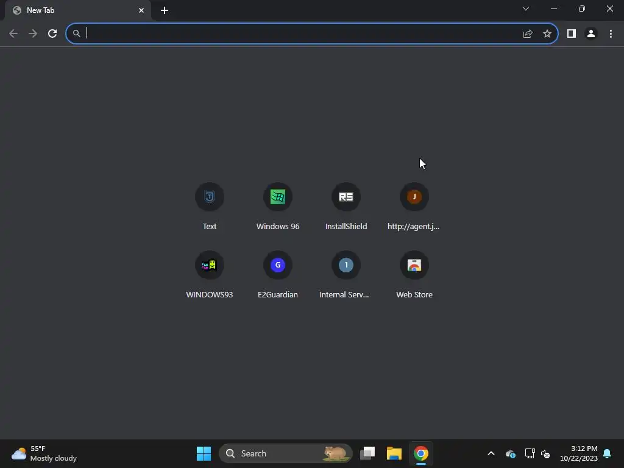The height and width of the screenshot is (468, 624).
Task: Reload the current page
Action: click(x=52, y=34)
